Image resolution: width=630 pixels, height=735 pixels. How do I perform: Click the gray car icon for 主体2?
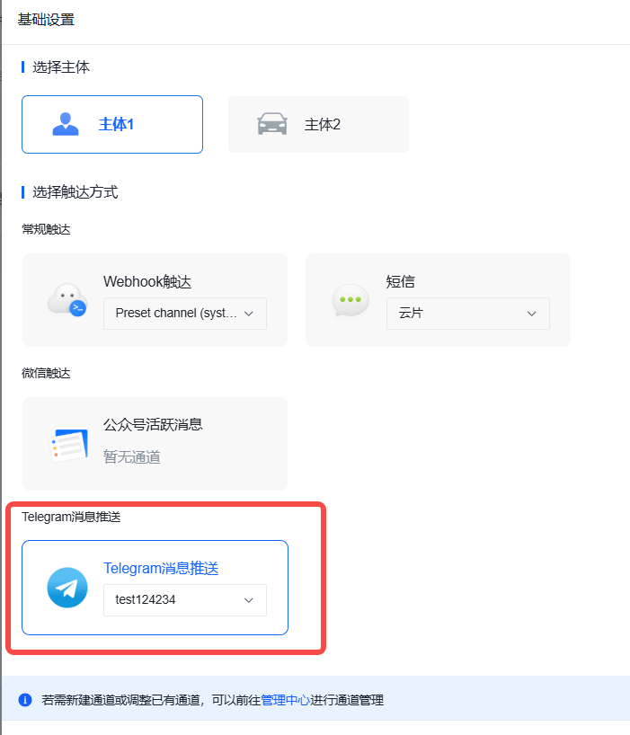coord(272,124)
